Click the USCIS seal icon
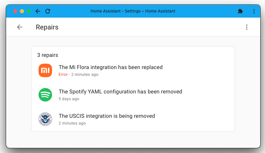The width and height of the screenshot is (265, 153). pyautogui.click(x=45, y=119)
